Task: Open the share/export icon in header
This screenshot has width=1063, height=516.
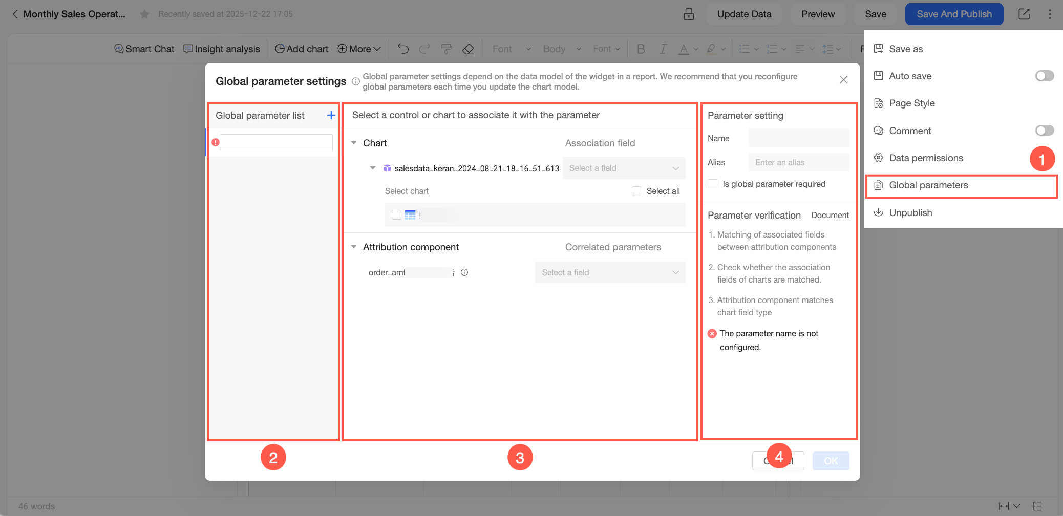Action: (x=1024, y=14)
